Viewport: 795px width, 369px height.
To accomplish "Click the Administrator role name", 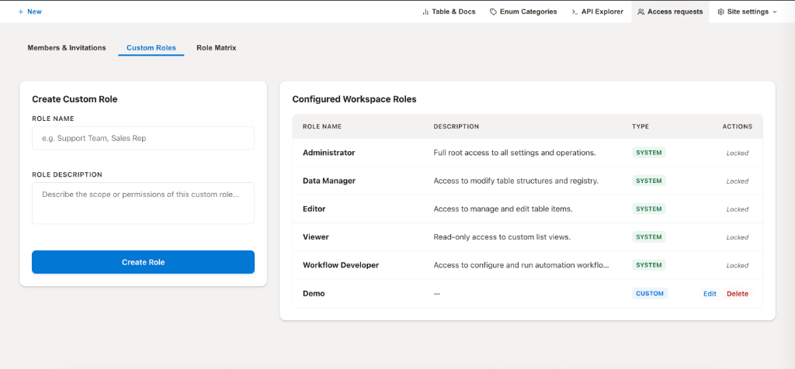I will [328, 153].
